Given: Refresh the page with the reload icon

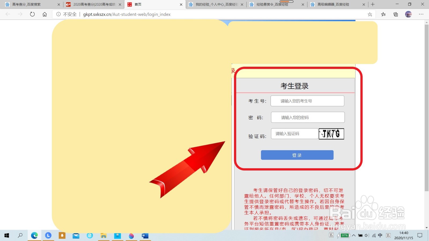Looking at the screenshot, I should [x=32, y=14].
